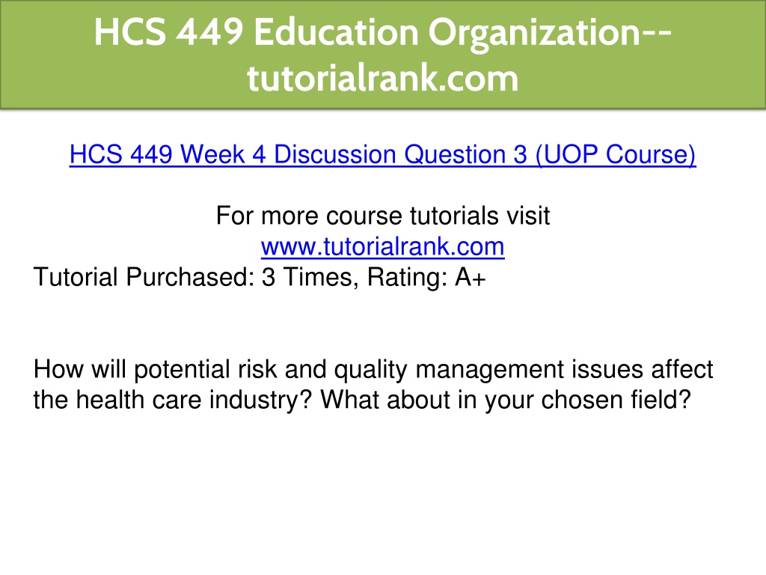Click the 'How will potential risk' question line

click(373, 369)
